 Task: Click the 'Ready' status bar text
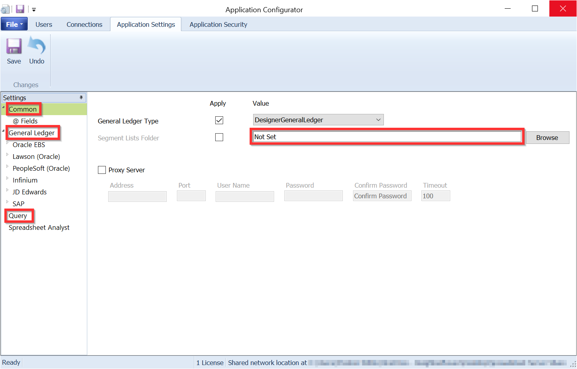[x=11, y=362]
